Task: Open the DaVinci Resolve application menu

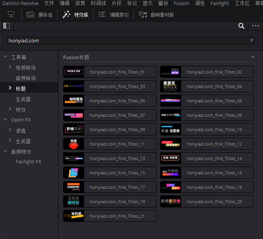Action: pos(21,3)
